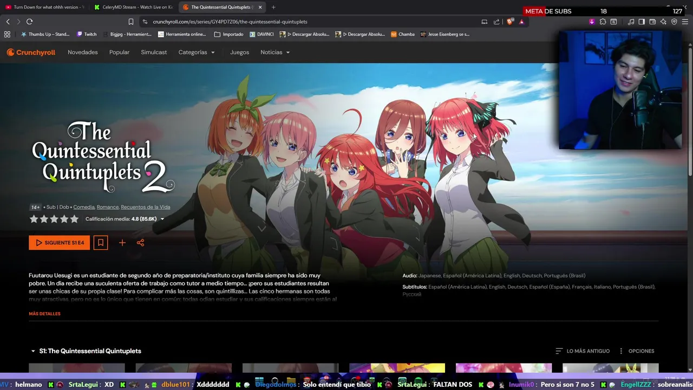The height and width of the screenshot is (390, 693).
Task: Click the share icon in the address bar
Action: pos(496,22)
